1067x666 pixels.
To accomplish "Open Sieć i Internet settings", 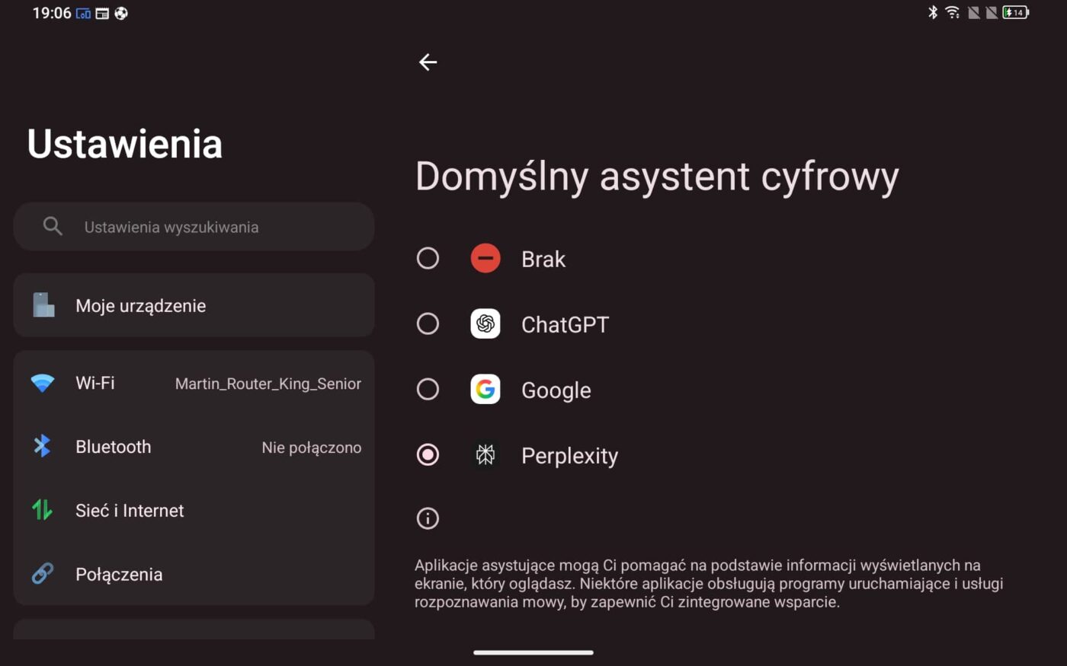I will [194, 510].
